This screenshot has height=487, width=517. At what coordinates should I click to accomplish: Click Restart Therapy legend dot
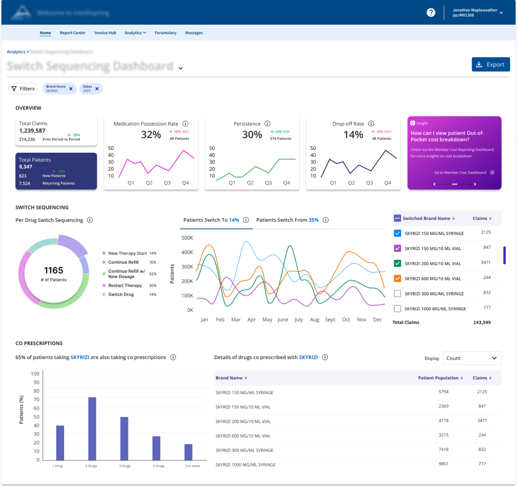coord(104,286)
